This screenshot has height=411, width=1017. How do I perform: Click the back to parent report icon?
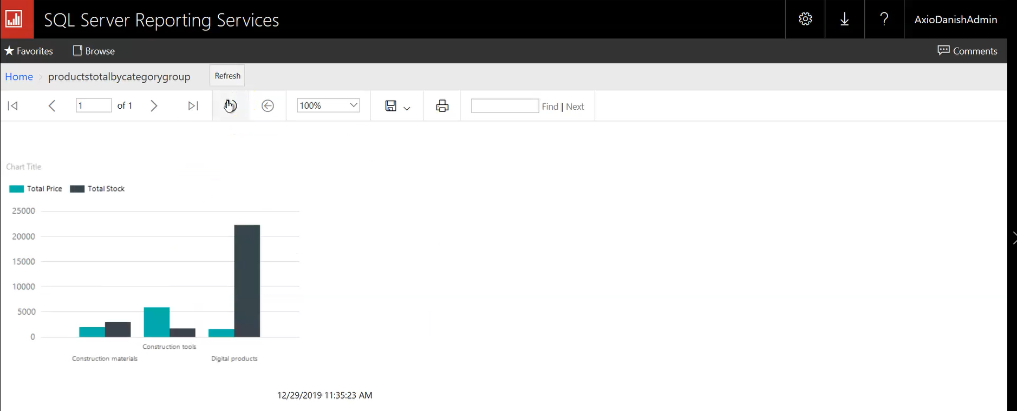click(268, 106)
